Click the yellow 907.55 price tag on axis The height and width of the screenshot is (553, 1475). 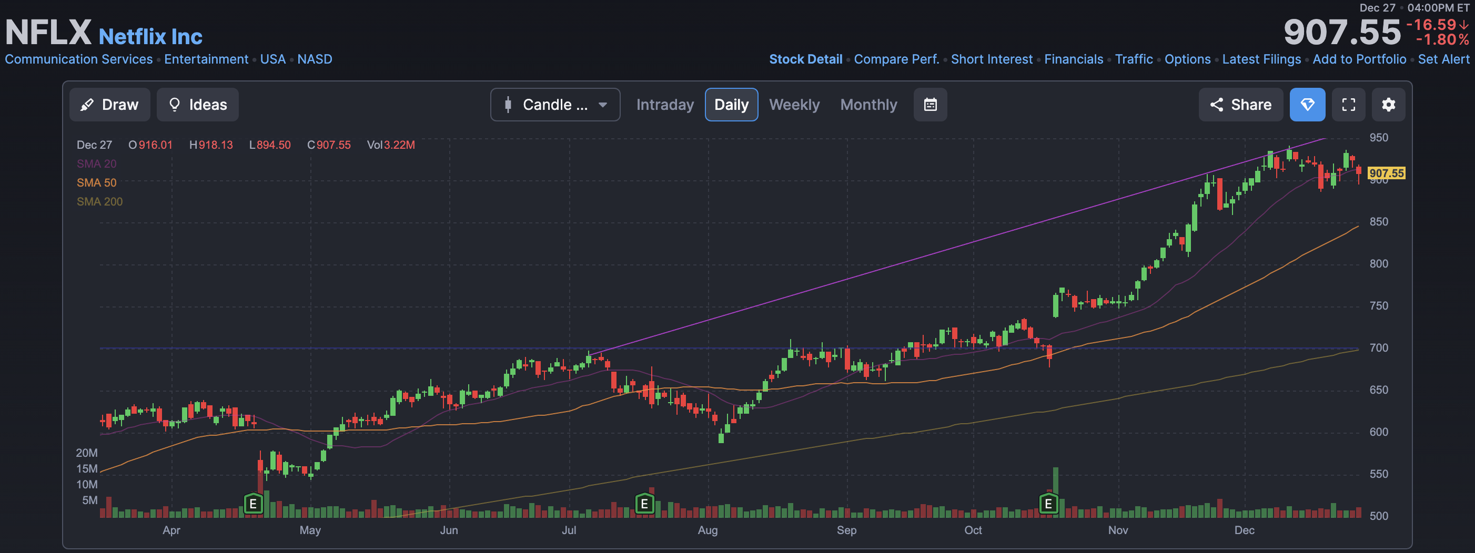coord(1386,173)
